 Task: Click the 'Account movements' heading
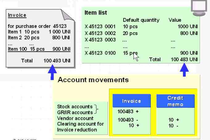click(93, 80)
